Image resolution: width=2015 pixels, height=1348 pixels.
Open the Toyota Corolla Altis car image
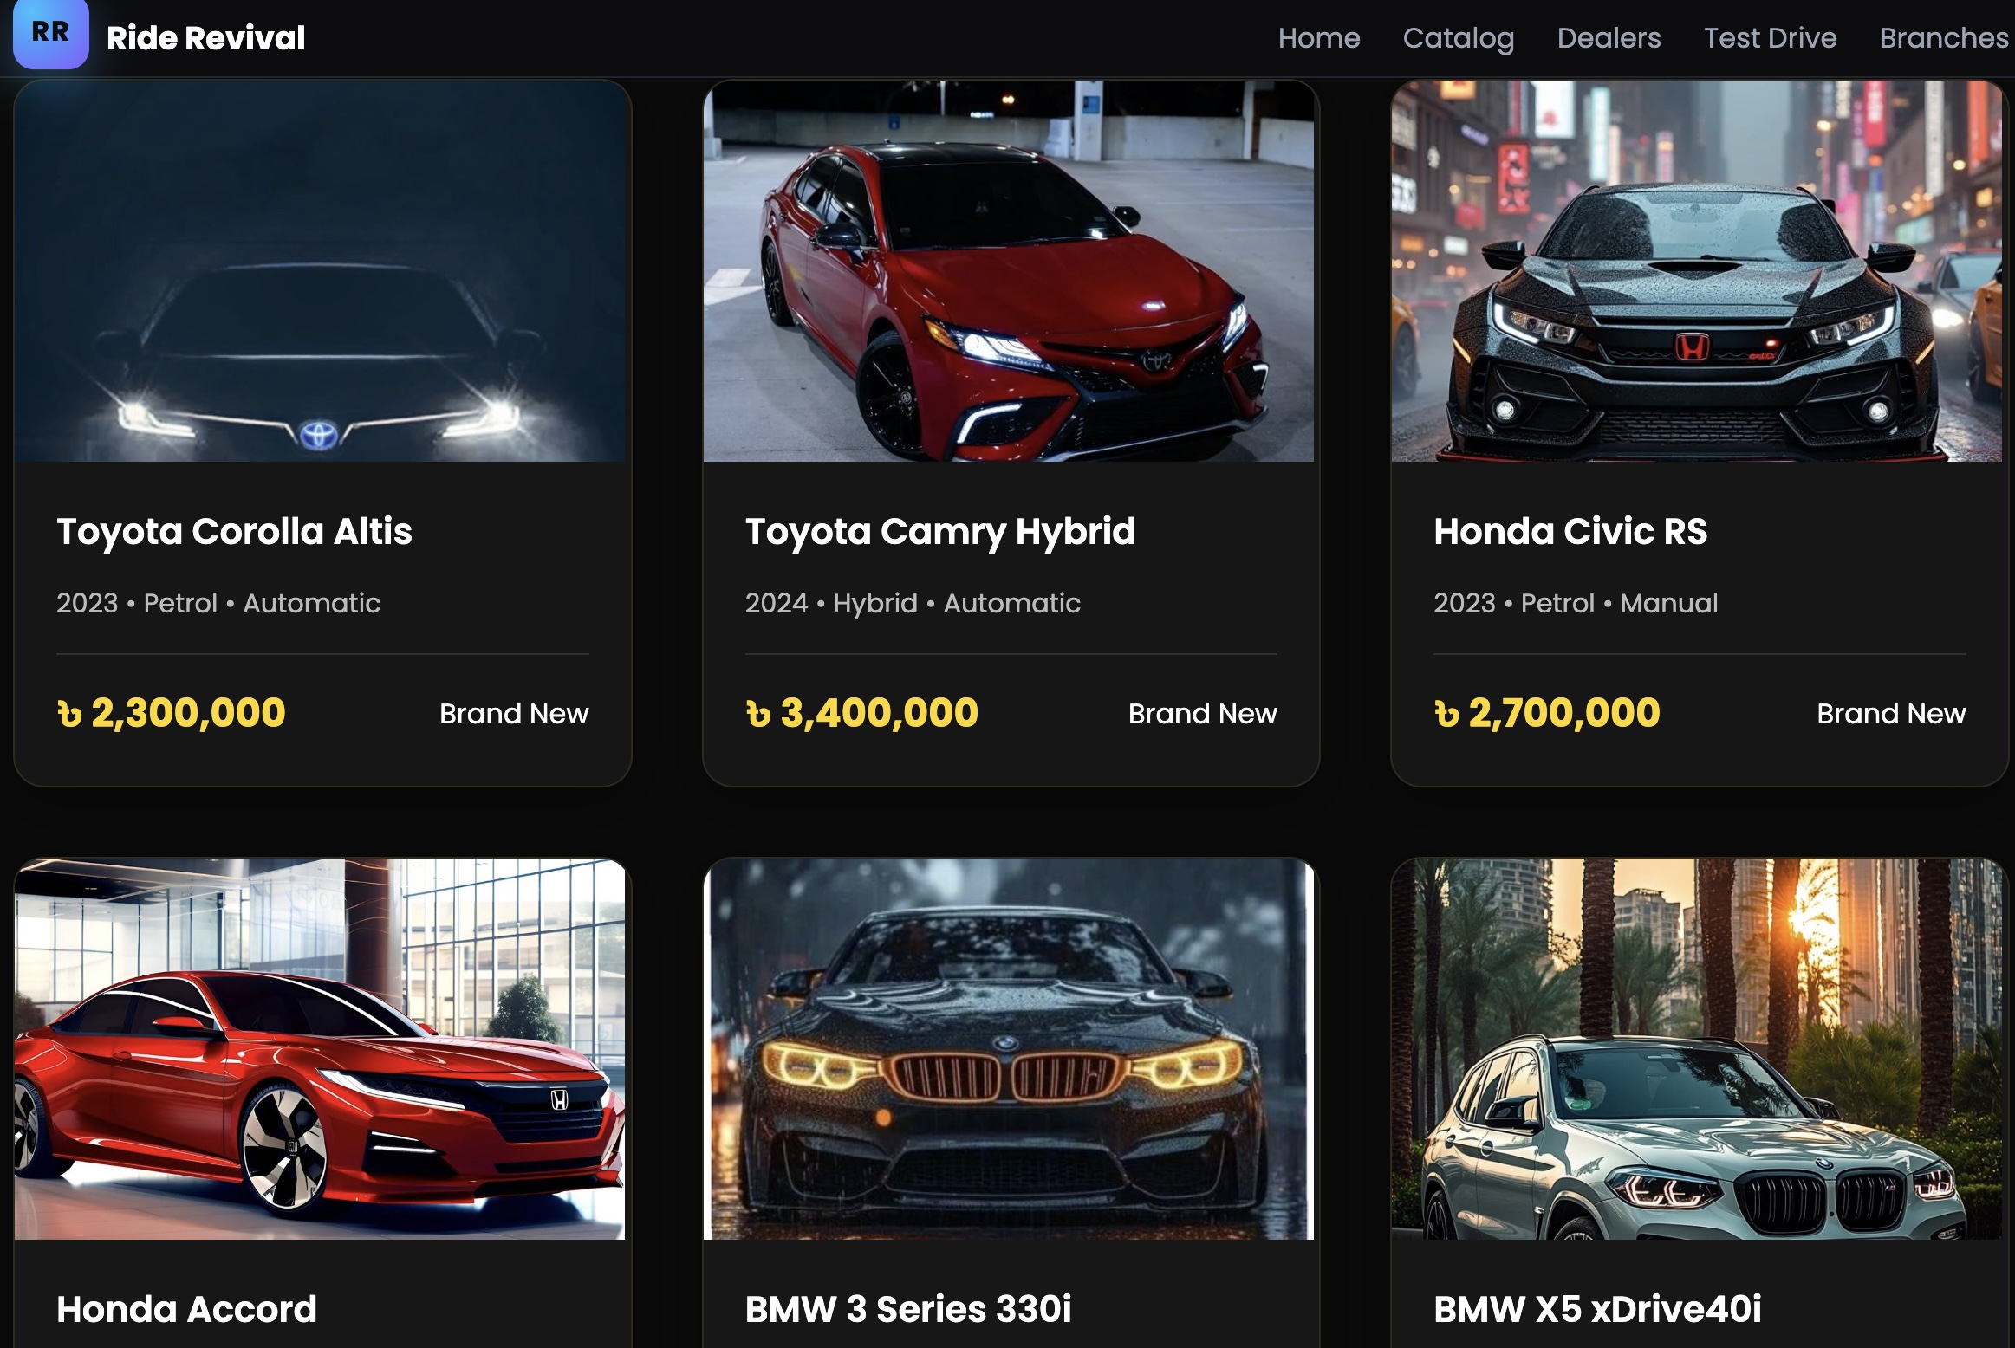coord(321,271)
